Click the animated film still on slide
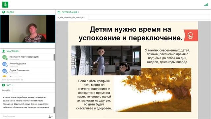This screenshot has height=119, width=211. coord(106,60)
